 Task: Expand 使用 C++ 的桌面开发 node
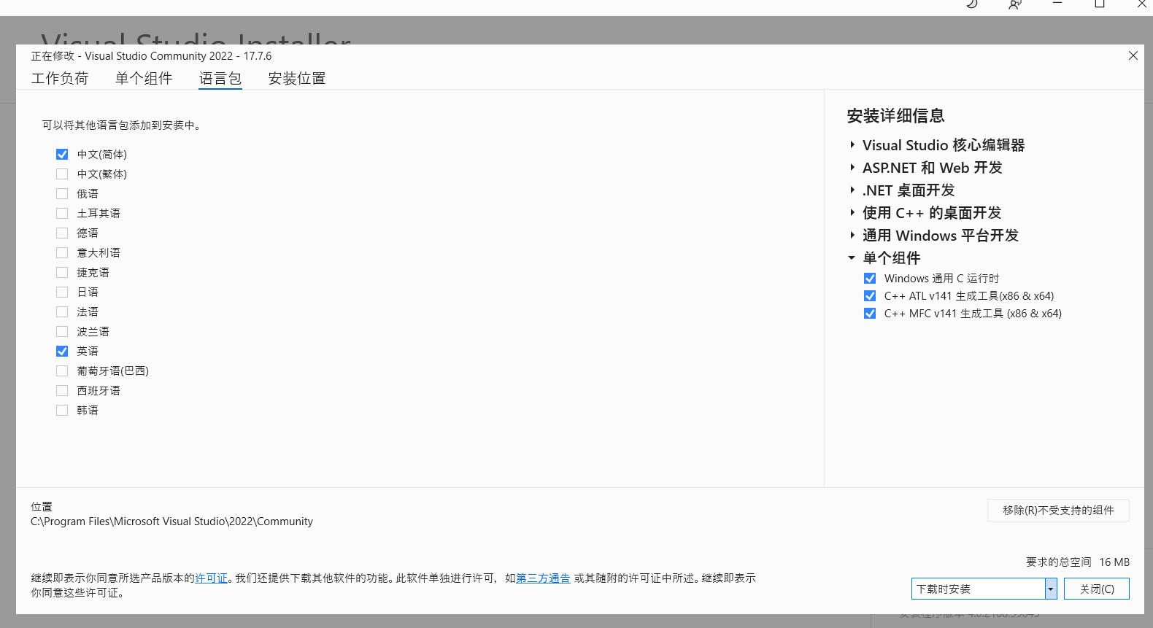click(x=852, y=213)
